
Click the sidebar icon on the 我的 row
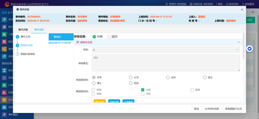point(4,107)
